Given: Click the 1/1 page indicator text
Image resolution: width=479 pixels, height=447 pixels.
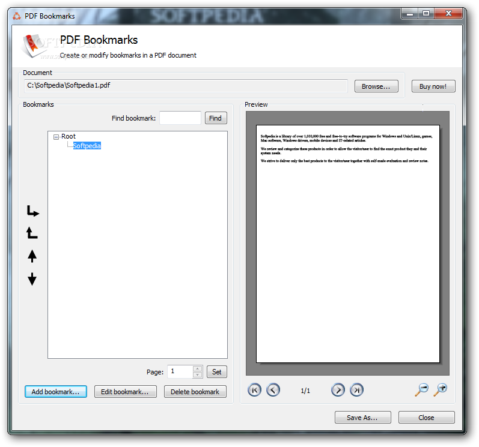Looking at the screenshot, I should tap(305, 391).
